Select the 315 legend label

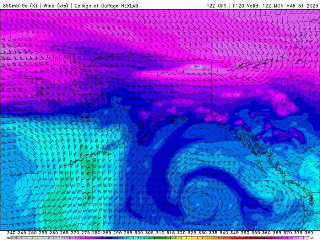171,233
